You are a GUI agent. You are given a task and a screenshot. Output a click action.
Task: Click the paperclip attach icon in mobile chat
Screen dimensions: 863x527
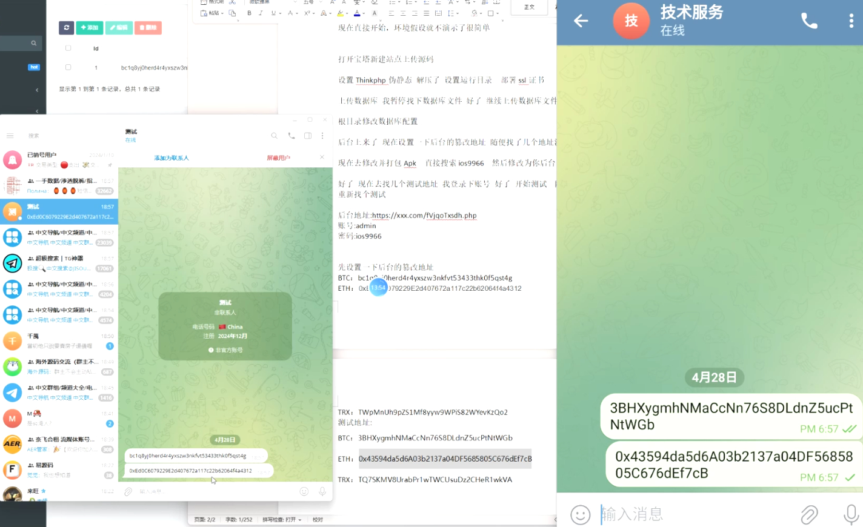click(809, 514)
